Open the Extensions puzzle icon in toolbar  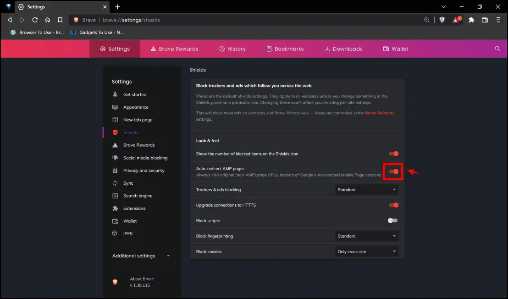(x=471, y=20)
